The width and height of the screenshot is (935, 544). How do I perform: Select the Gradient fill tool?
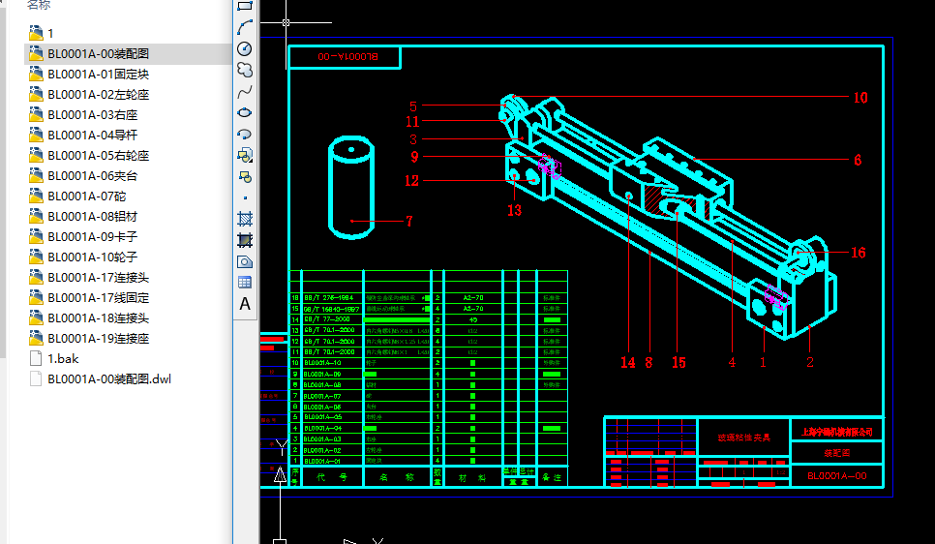click(x=245, y=240)
